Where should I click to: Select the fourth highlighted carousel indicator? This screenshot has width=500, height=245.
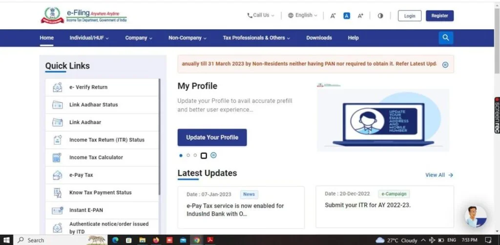coord(204,156)
